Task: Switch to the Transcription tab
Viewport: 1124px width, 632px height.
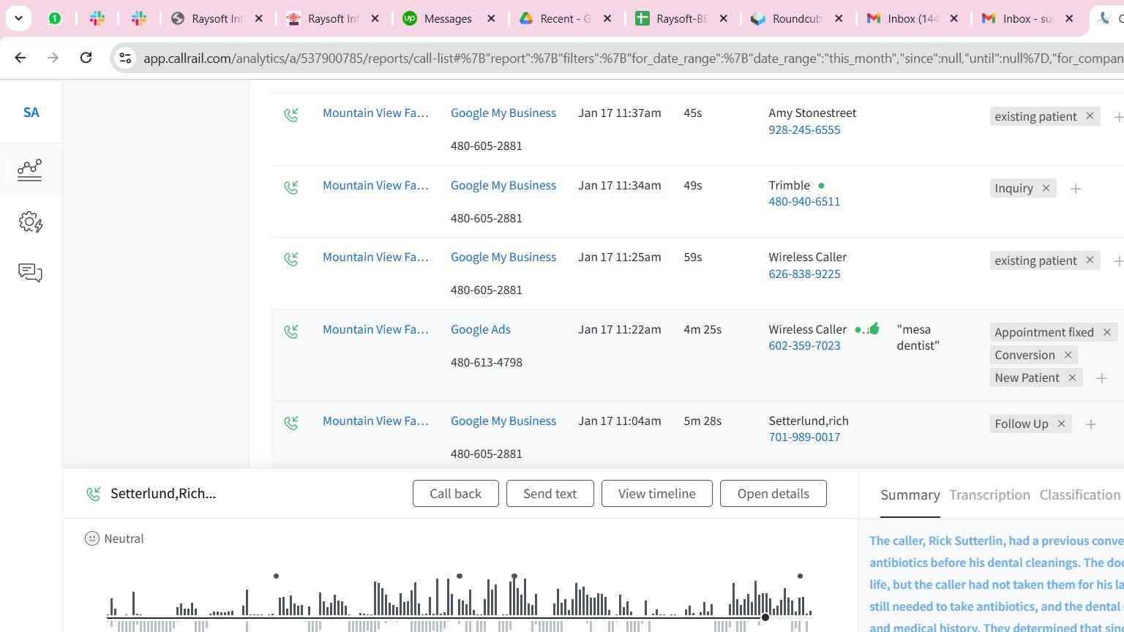Action: click(989, 495)
